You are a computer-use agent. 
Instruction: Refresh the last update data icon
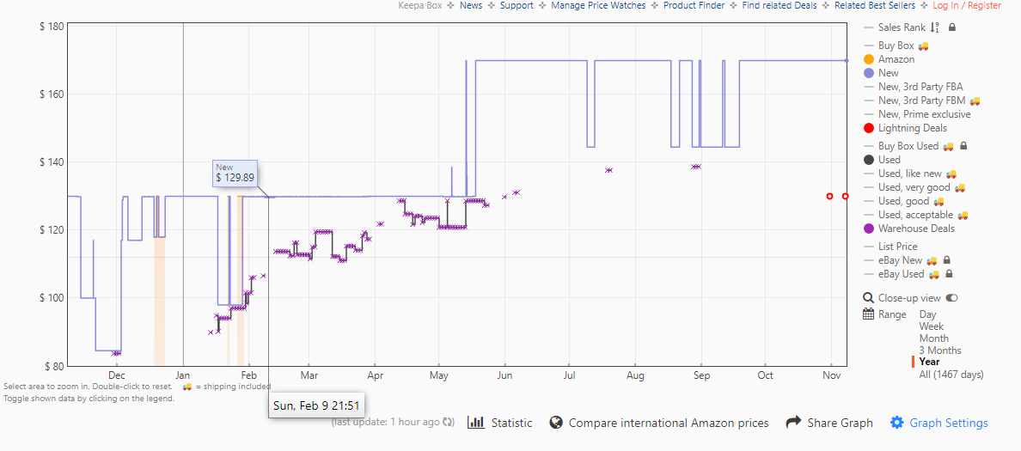click(448, 422)
